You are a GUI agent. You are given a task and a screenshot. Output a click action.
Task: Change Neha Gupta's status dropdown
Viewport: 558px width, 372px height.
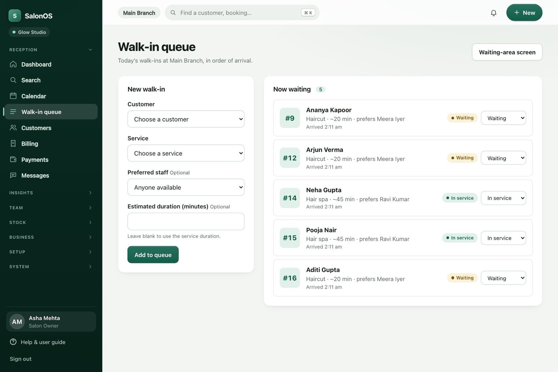(x=503, y=198)
